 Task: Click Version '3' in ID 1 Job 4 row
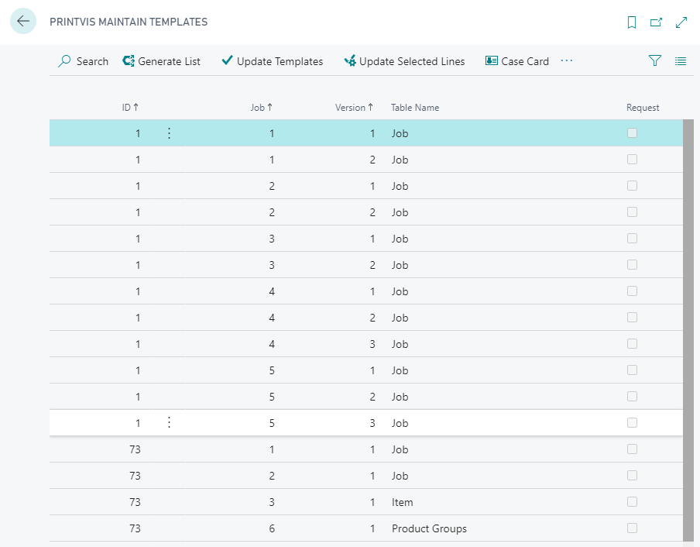click(x=372, y=344)
